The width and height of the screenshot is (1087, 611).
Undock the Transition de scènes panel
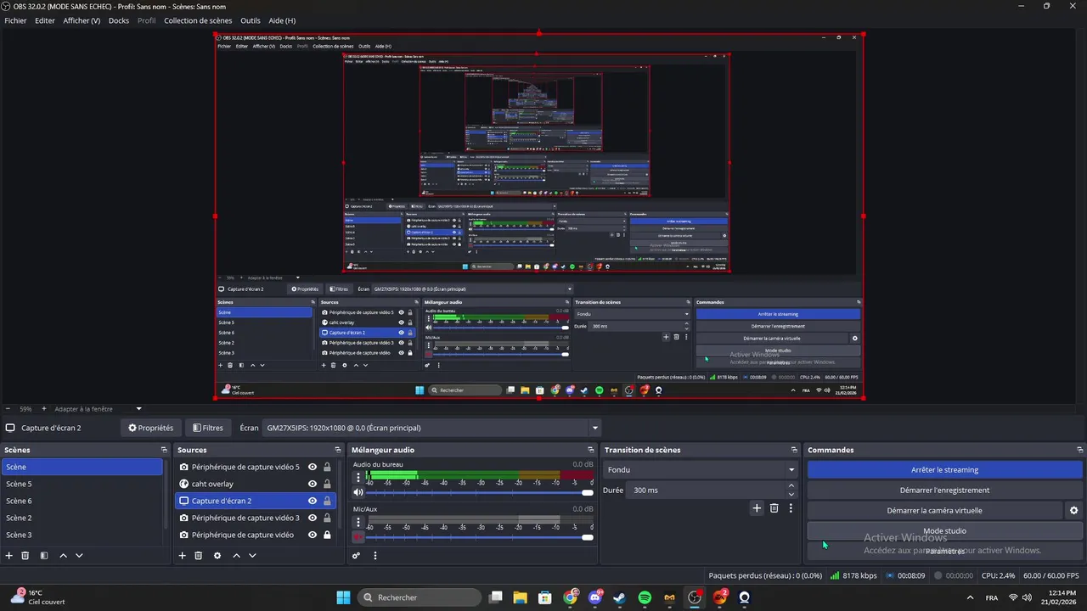(794, 450)
